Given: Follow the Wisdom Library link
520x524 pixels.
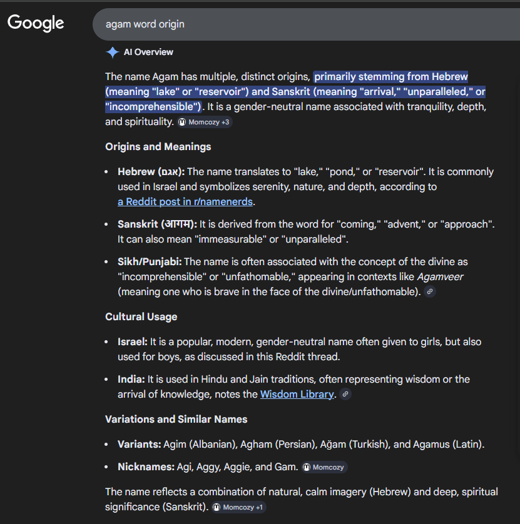Looking at the screenshot, I should coord(297,394).
